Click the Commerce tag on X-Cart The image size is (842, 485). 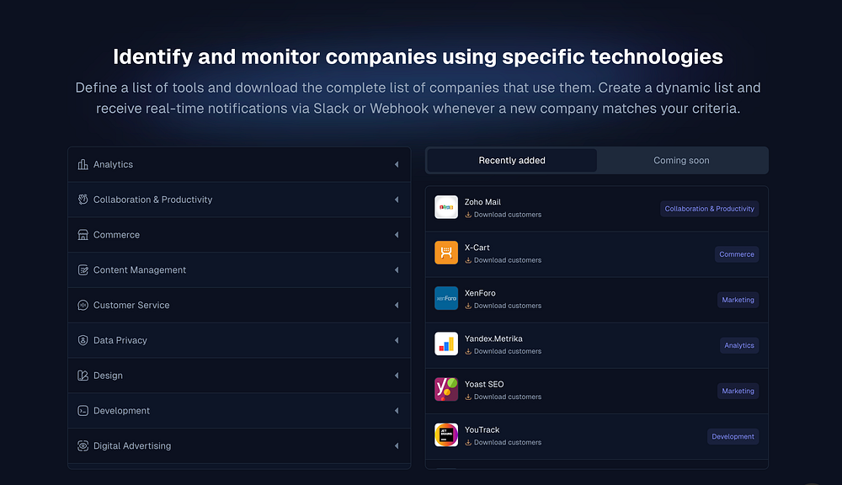click(x=736, y=254)
